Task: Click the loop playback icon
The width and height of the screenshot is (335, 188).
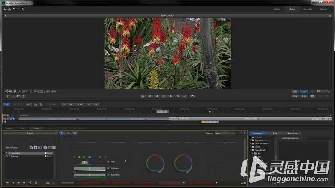Action: pyautogui.click(x=192, y=96)
